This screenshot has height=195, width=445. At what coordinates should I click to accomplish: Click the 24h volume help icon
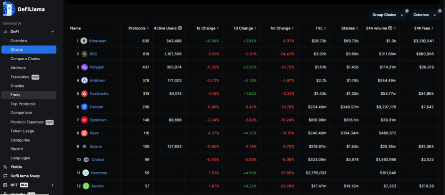pos(390,28)
